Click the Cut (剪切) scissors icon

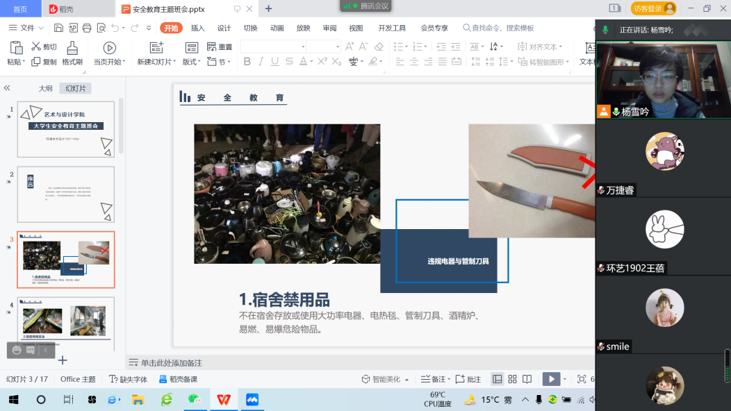pyautogui.click(x=36, y=47)
